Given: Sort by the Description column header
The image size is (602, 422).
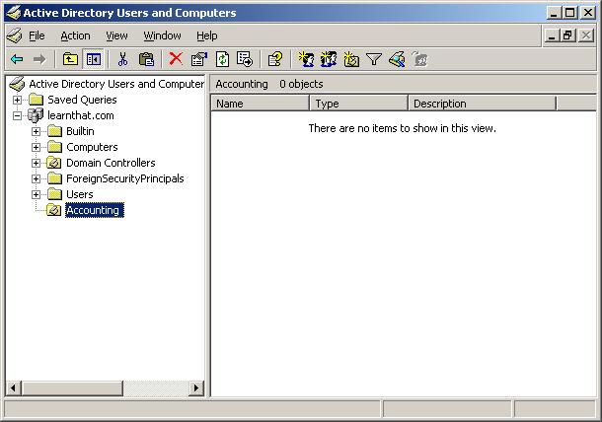Looking at the screenshot, I should pos(483,104).
